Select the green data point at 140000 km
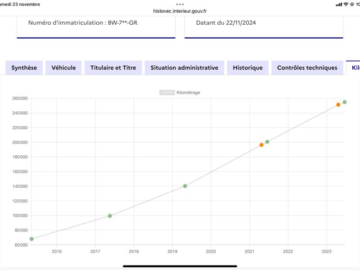The image size is (360, 270). coord(185,186)
